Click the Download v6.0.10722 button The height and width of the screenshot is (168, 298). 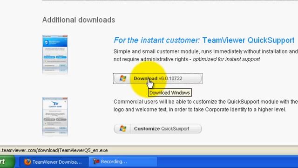click(x=158, y=78)
